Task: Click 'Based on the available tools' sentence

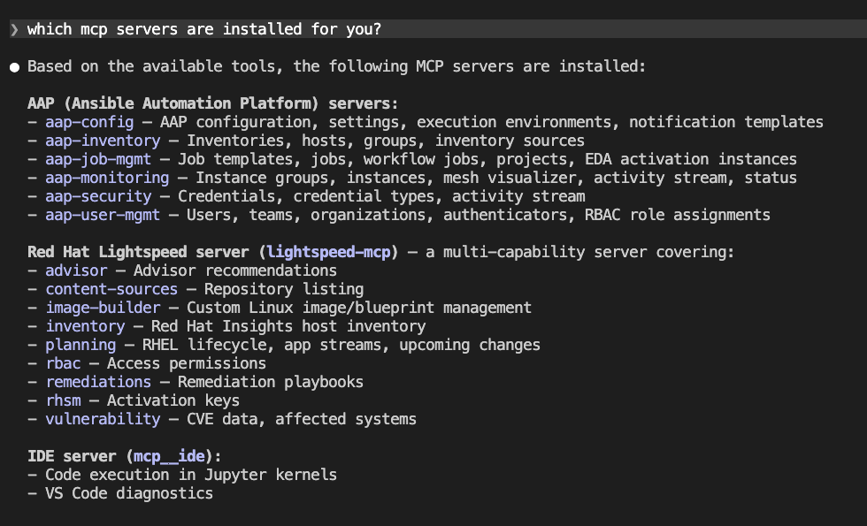Action: click(337, 66)
